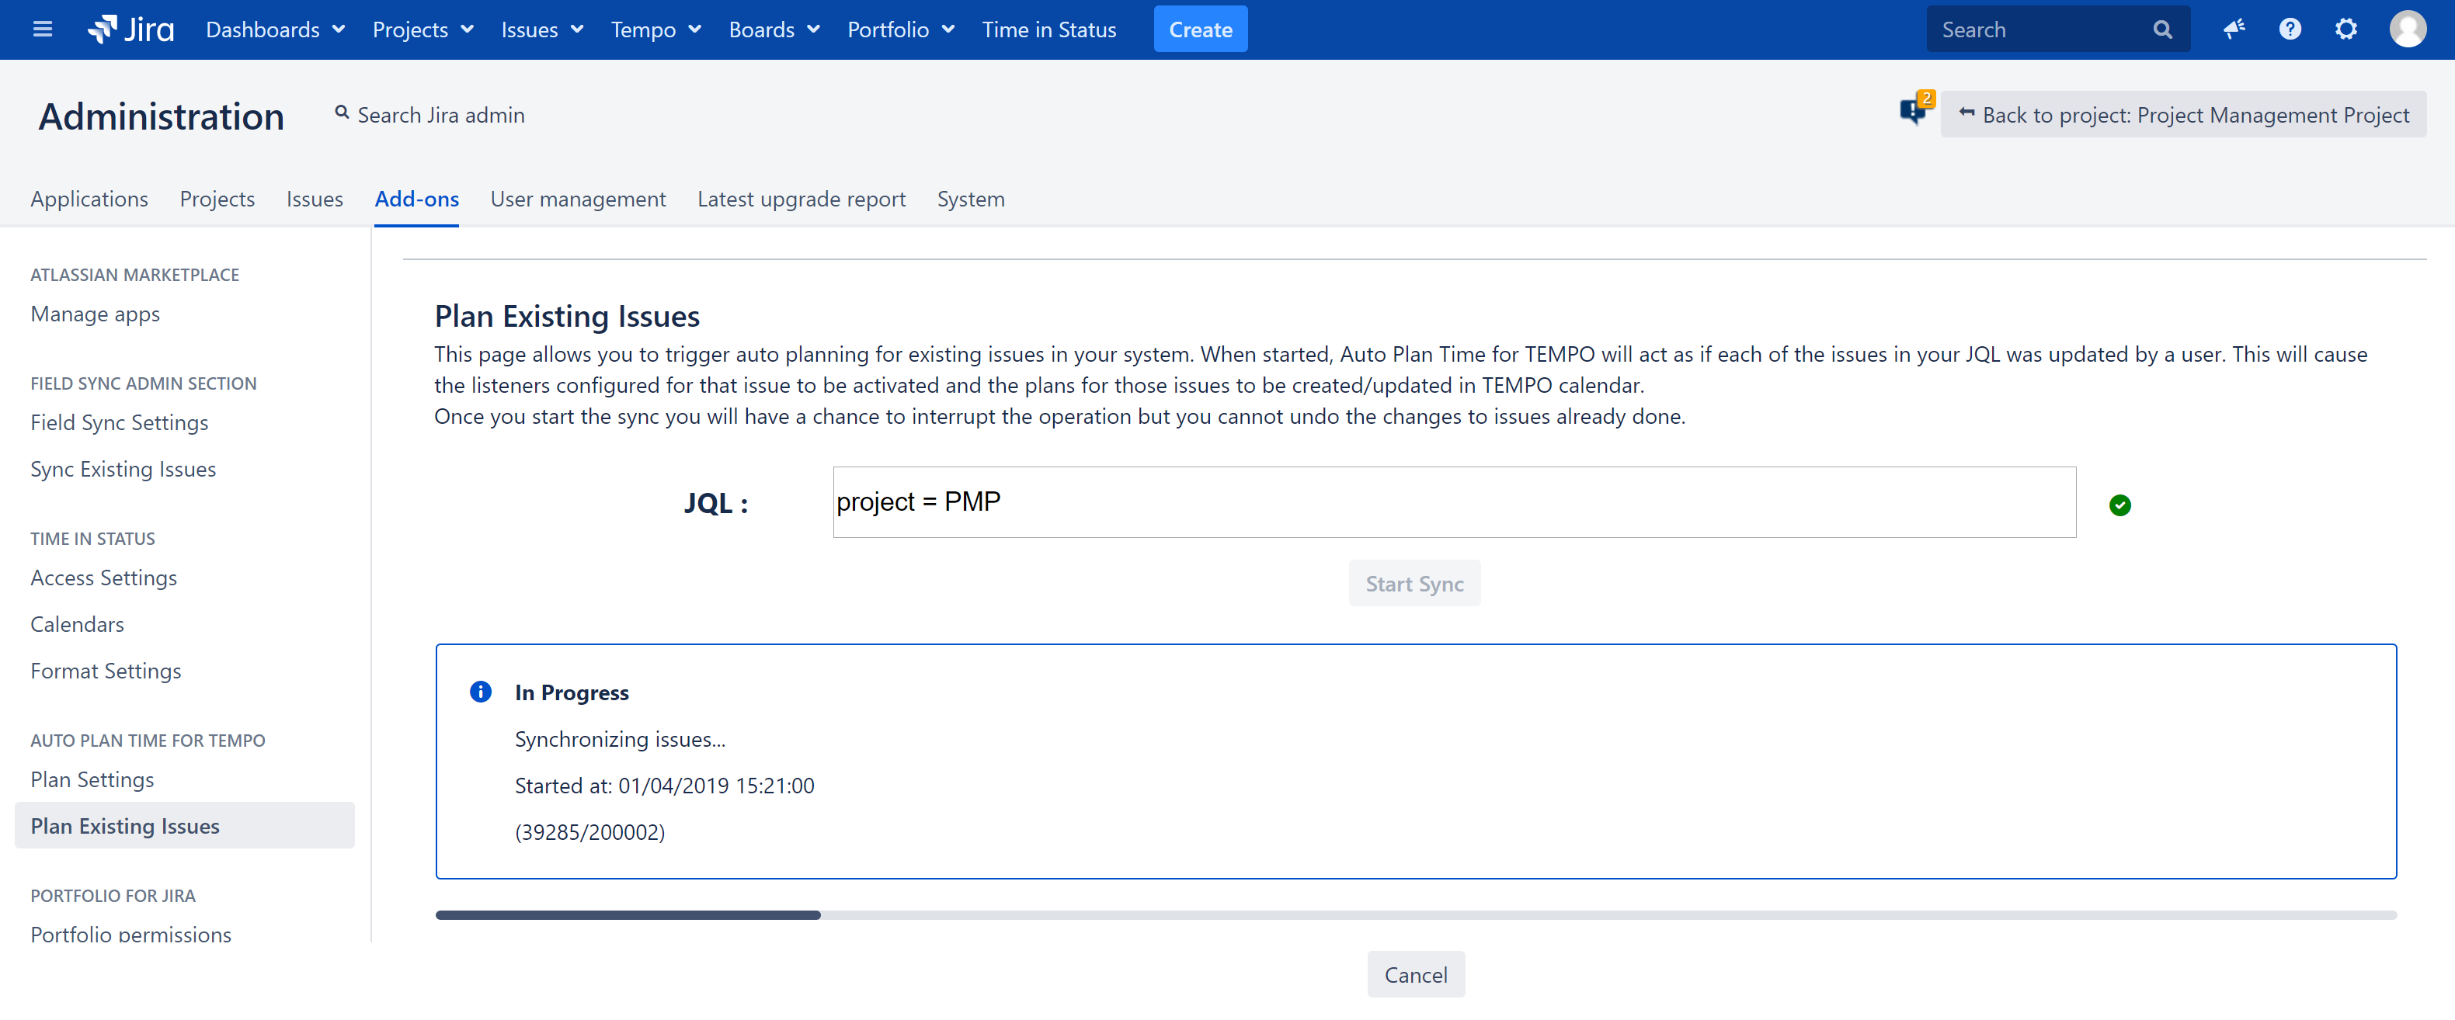This screenshot has height=1020, width=2455.
Task: Expand the Boards dropdown menu
Action: (x=773, y=29)
